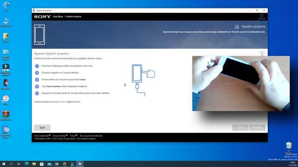Screen dimensions: 298x167
Task: Open the globe network desktop icon
Action: click(x=6, y=6)
